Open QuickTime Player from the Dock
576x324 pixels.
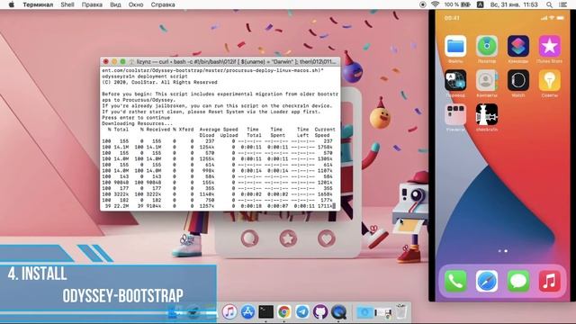pos(338,312)
